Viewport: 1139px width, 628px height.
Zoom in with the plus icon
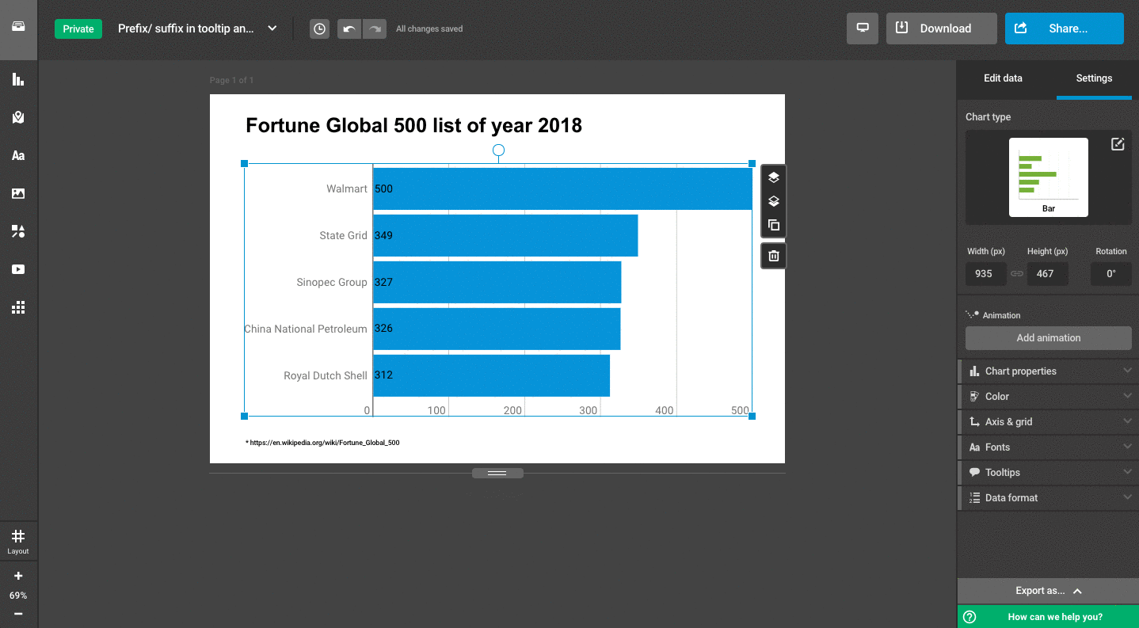[x=18, y=576]
